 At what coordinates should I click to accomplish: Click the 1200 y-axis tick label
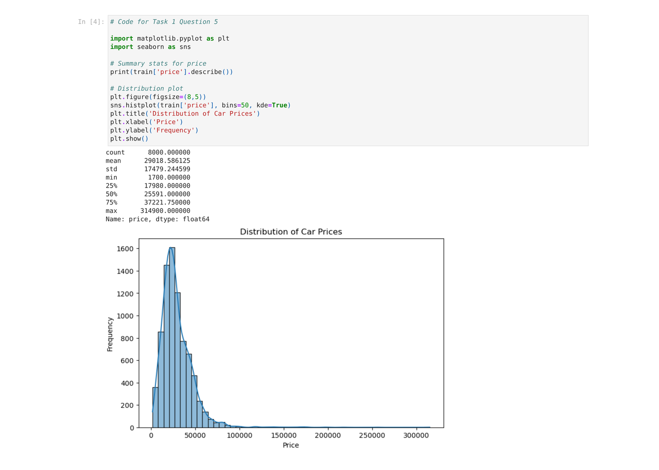click(125, 294)
